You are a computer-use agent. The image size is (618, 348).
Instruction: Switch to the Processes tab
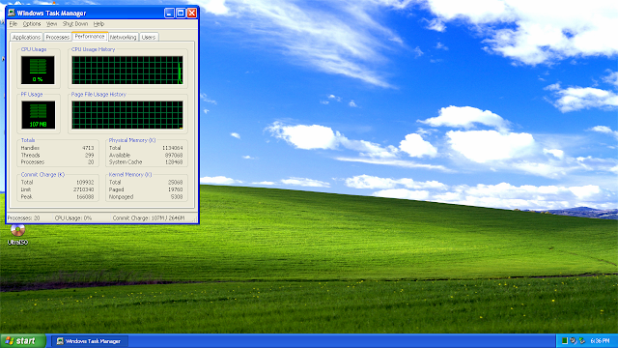coord(58,37)
